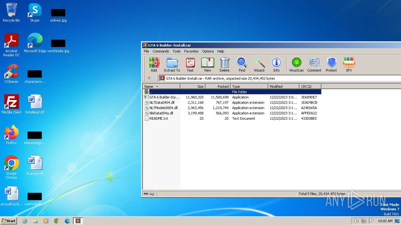401x225 pixels.
Task: Sort by the Type column header
Action: coord(249,86)
